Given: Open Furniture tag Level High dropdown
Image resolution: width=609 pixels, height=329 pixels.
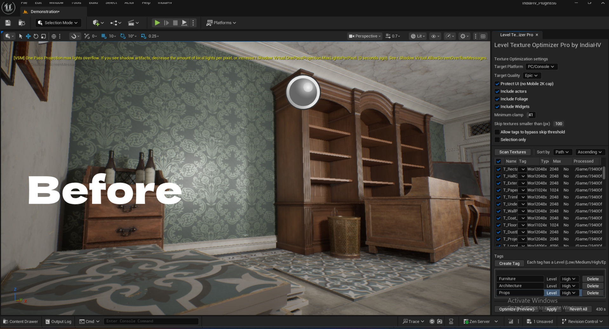Looking at the screenshot, I should pyautogui.click(x=569, y=279).
